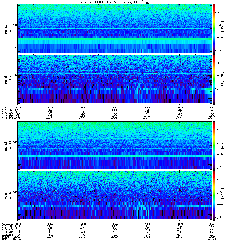Click the 'THB B⊥ freq [Hz]' y-axis label
This screenshot has height=241, width=226.
(x=8, y=29)
